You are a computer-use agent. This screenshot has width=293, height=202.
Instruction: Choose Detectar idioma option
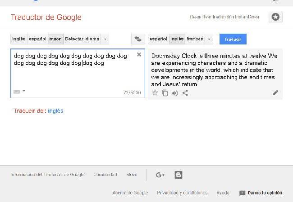pyautogui.click(x=82, y=39)
